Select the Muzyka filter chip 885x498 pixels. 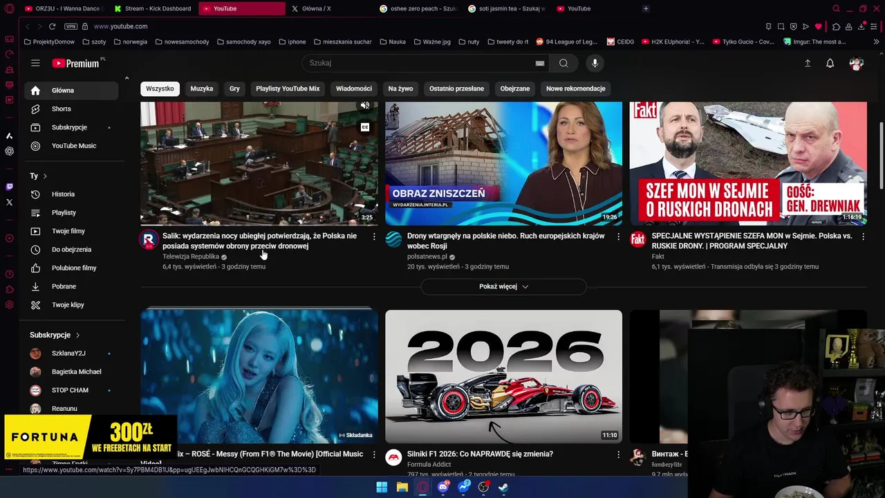click(202, 89)
